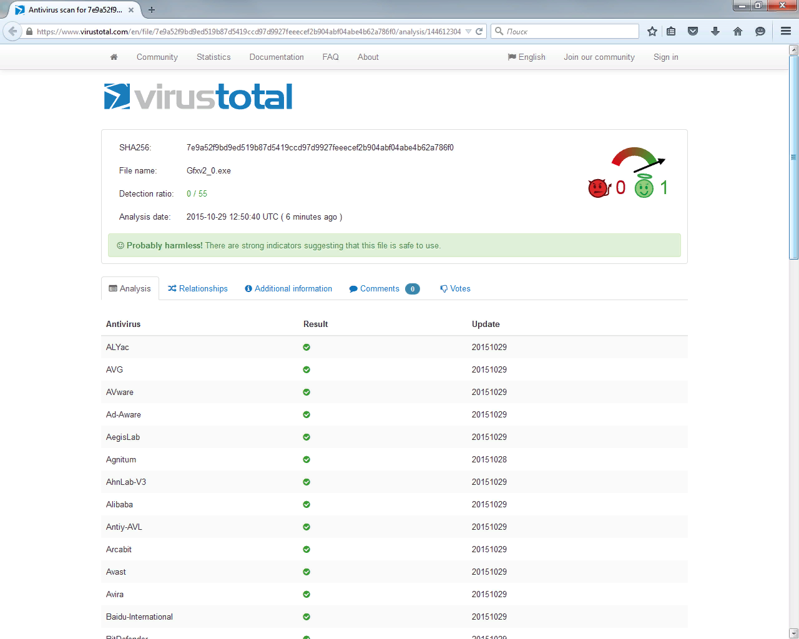Click the detection gauge meter

[638, 159]
